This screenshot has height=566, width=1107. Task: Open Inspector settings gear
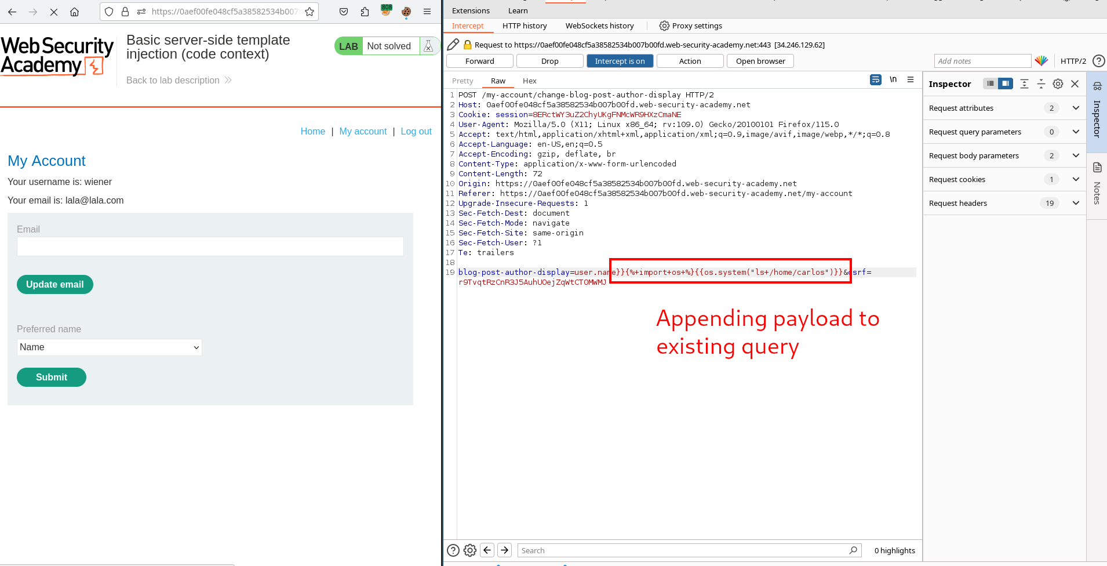pos(1058,84)
